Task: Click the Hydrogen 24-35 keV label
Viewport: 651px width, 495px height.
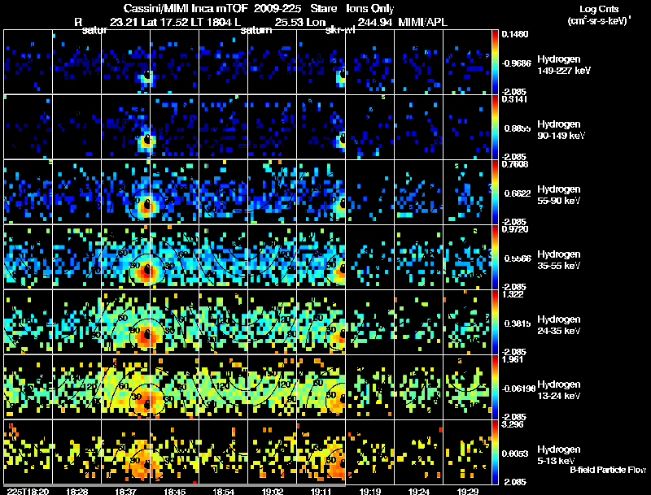Action: click(559, 325)
